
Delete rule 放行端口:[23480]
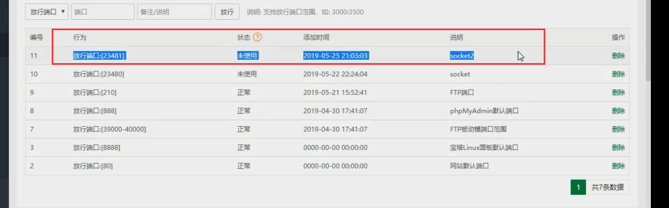coord(618,74)
